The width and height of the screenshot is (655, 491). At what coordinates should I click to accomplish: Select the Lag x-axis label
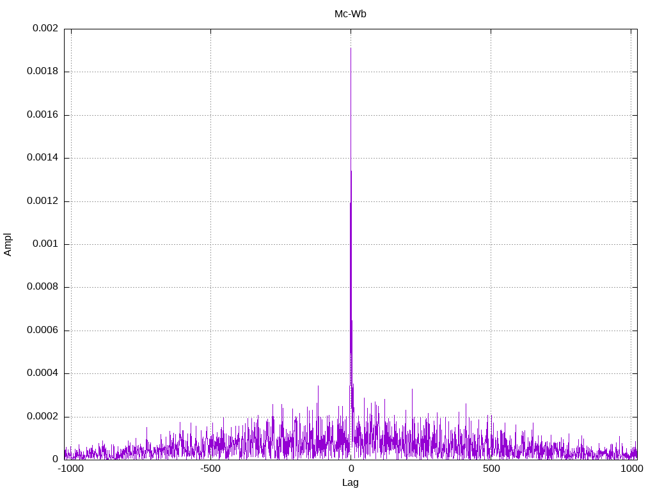click(350, 483)
